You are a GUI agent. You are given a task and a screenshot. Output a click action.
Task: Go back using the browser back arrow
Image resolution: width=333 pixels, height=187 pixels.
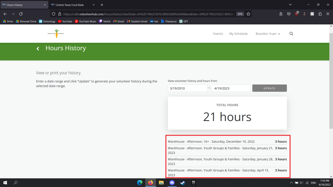pyautogui.click(x=5, y=14)
